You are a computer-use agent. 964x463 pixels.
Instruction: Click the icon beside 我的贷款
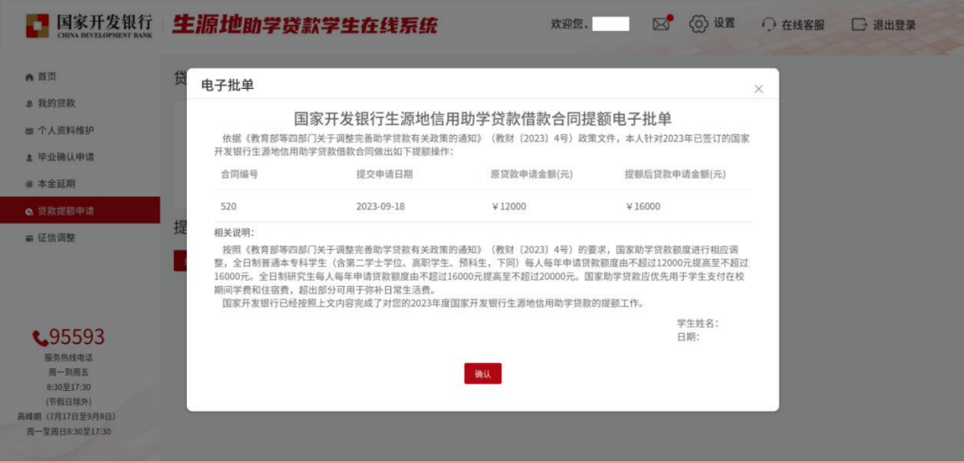pos(30,104)
